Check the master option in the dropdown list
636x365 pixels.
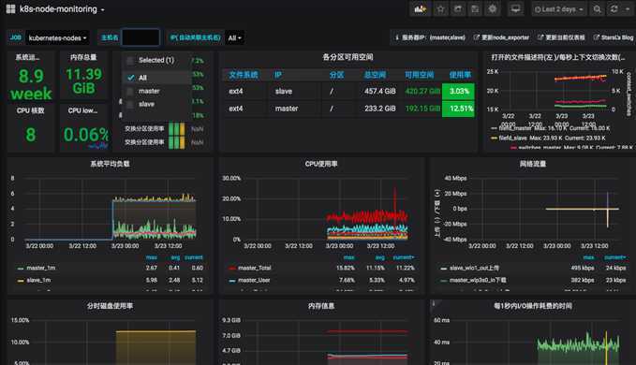pos(130,91)
